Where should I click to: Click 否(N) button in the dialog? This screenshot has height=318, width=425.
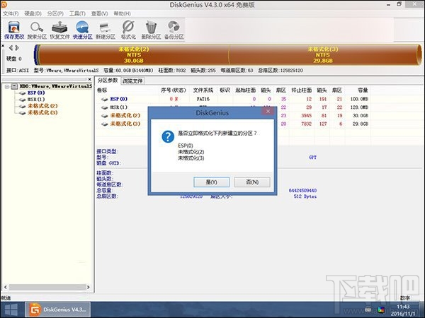click(x=252, y=182)
